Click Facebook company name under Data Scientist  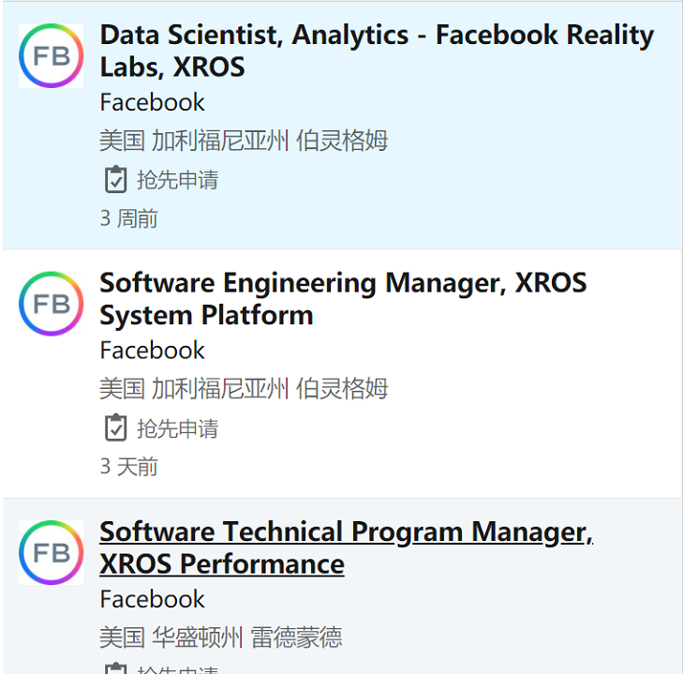pos(152,102)
